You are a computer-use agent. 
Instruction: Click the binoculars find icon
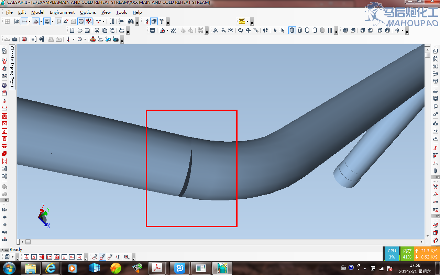click(x=131, y=21)
